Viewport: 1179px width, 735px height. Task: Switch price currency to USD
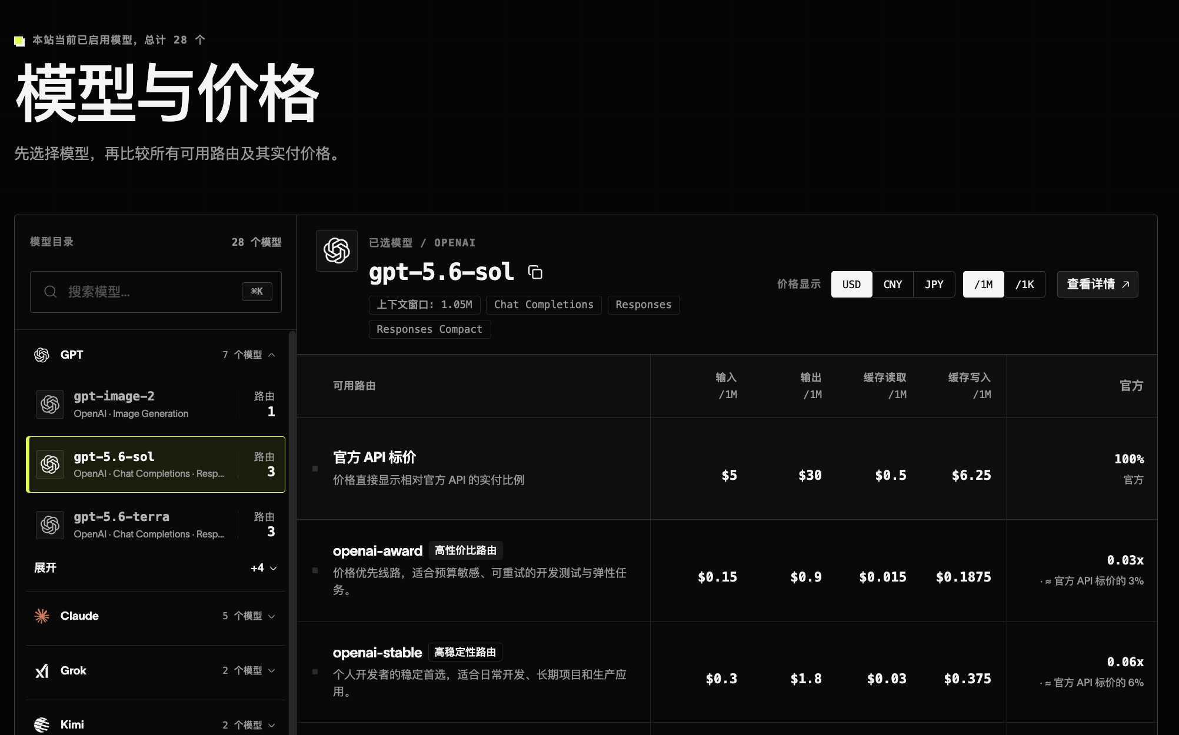click(851, 285)
